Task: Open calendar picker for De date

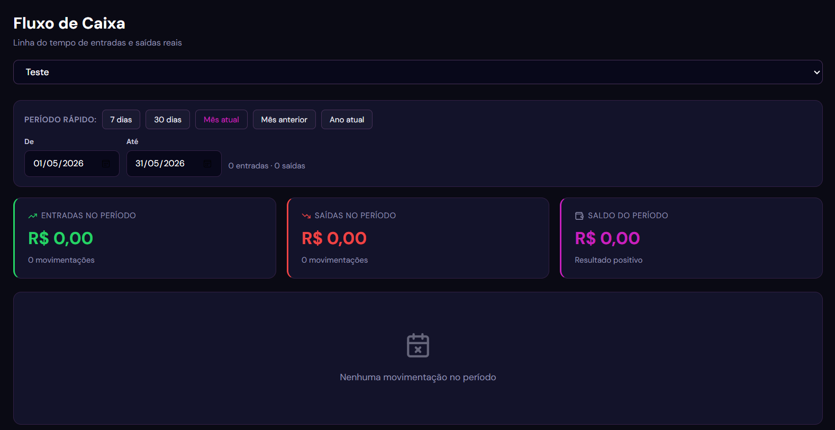Action: (106, 164)
